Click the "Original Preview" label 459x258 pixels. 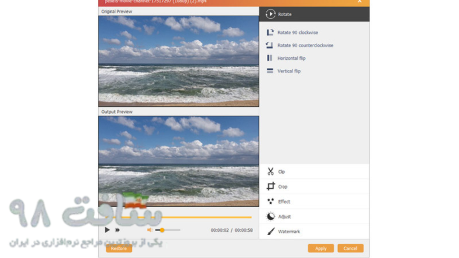coord(117,11)
